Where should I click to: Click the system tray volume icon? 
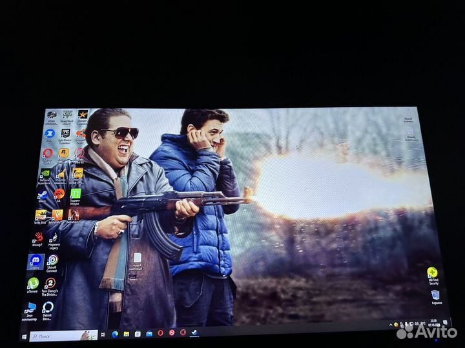coord(417,324)
